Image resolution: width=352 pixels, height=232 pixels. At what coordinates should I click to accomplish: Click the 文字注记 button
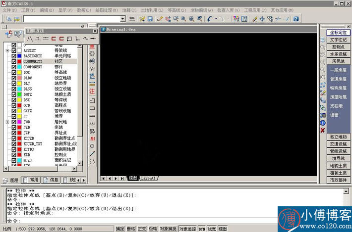338,40
